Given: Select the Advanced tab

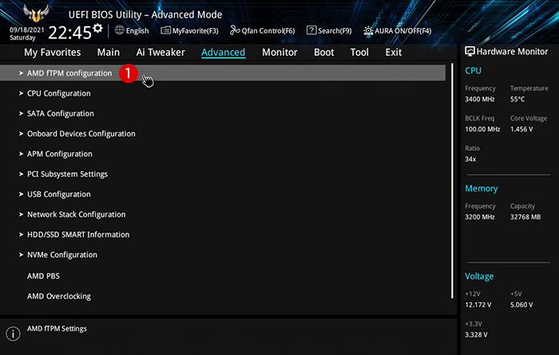Looking at the screenshot, I should 223,53.
